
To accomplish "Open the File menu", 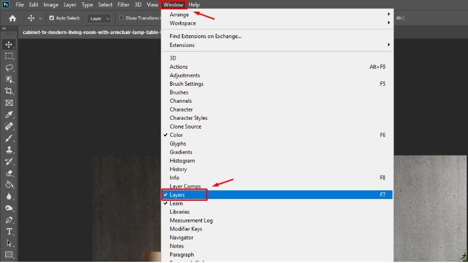I will (x=20, y=5).
